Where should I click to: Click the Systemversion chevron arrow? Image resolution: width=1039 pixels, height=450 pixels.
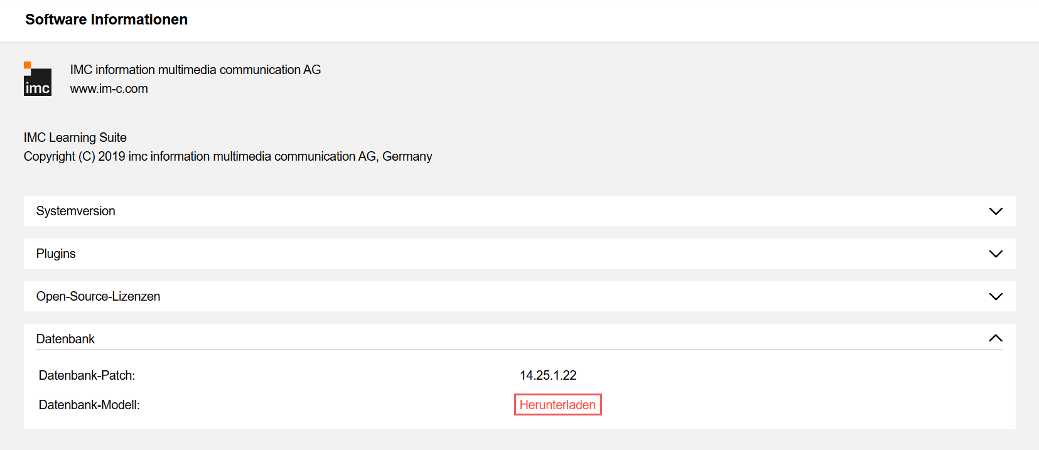click(995, 211)
